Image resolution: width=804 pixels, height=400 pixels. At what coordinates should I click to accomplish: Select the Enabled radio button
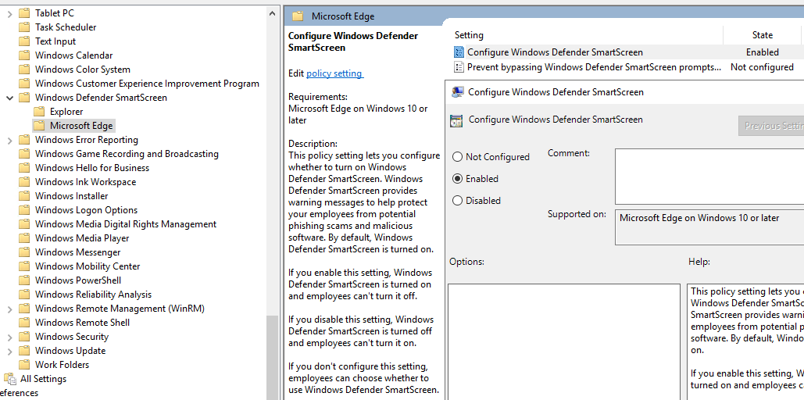457,178
